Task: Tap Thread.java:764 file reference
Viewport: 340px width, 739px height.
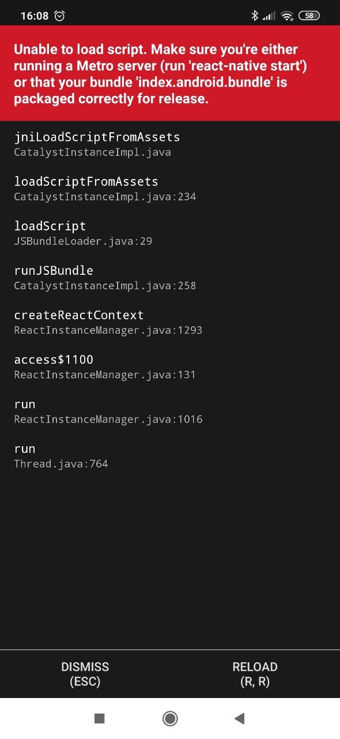Action: 61,464
